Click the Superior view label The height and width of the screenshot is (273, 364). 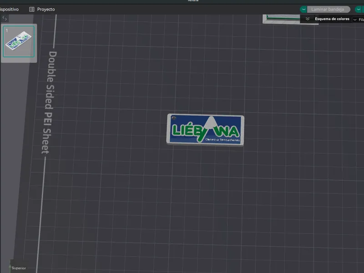click(x=19, y=268)
